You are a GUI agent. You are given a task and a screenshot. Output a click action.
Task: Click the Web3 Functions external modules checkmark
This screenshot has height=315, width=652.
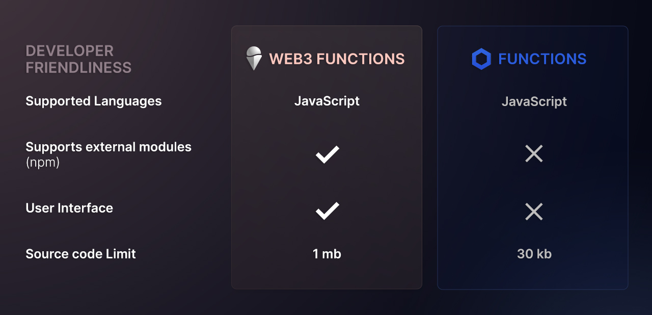(328, 154)
